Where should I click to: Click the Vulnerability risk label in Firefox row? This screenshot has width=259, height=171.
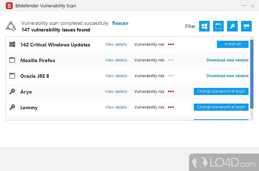[x=149, y=60]
